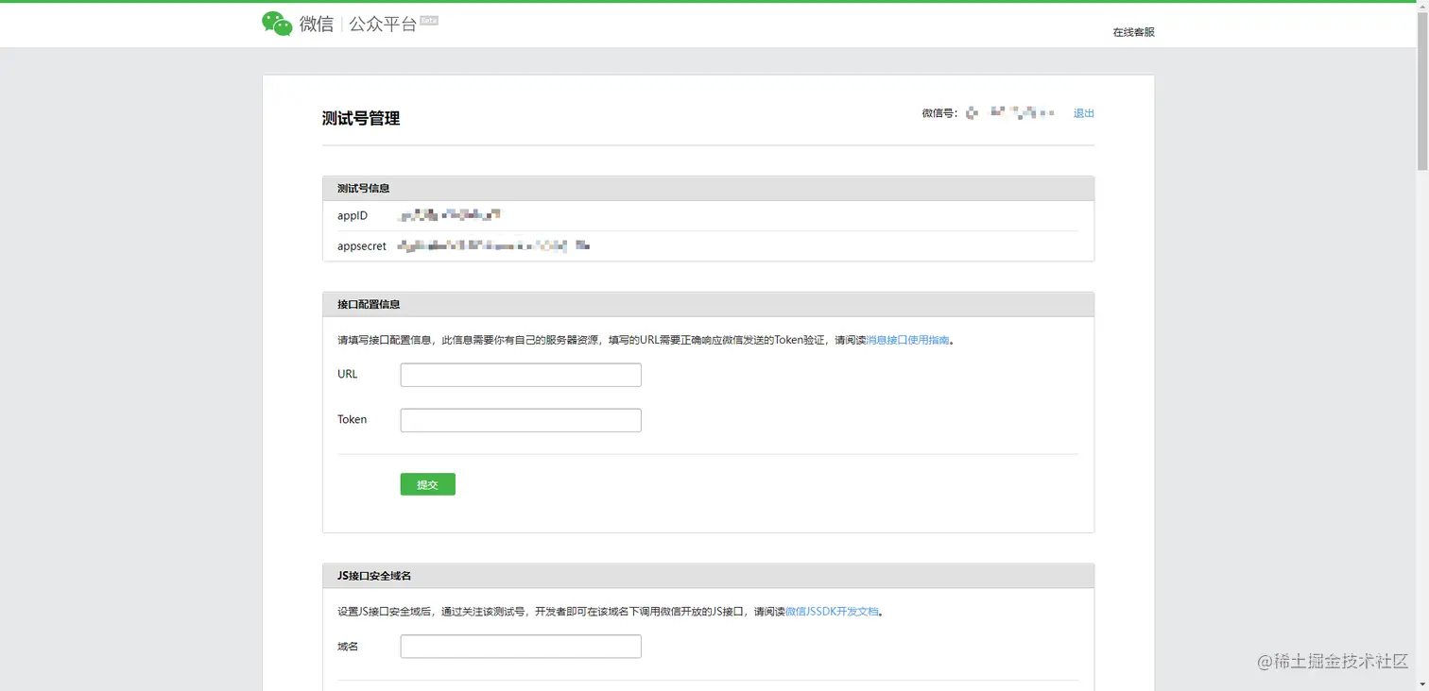This screenshot has height=691, width=1429.
Task: Click the Beta badge beside 公众平台
Action: click(429, 20)
